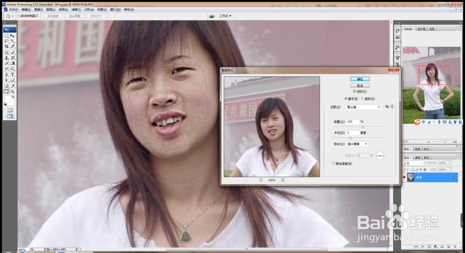The image size is (465, 253).
Task: Reset default foreground and background colors
Action: 5,104
